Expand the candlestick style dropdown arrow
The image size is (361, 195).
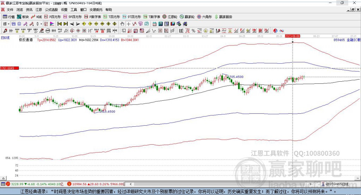[x=41, y=24]
